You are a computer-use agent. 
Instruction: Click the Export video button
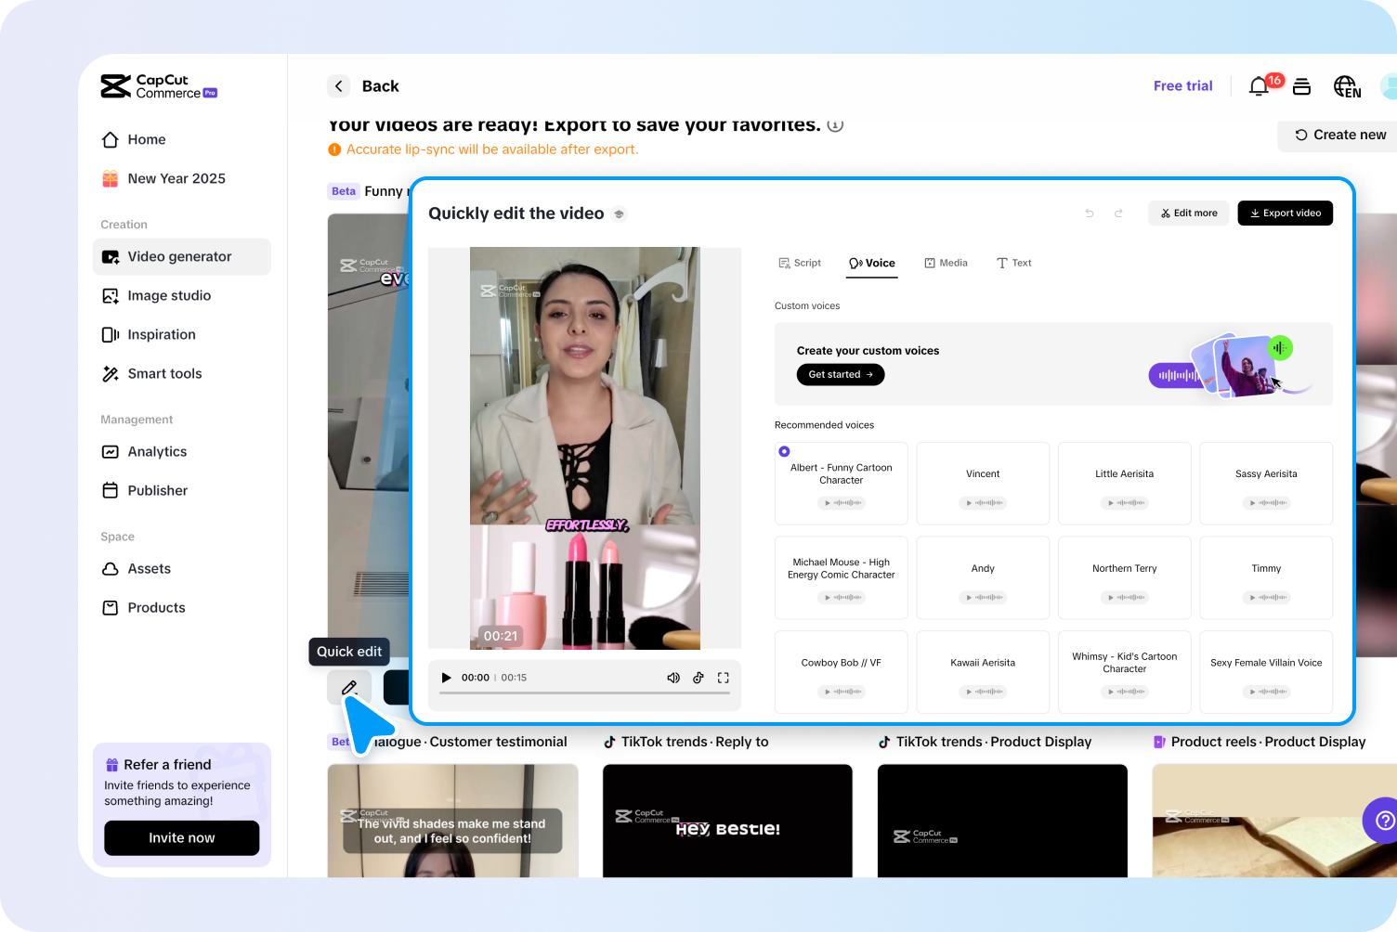pyautogui.click(x=1286, y=214)
